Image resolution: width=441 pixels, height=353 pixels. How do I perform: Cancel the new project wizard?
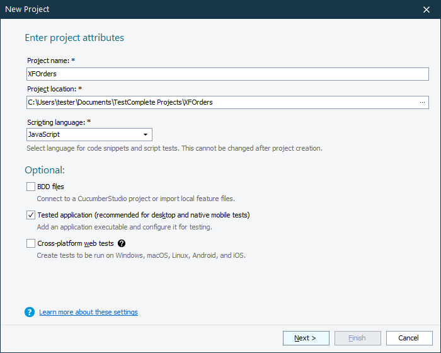(x=409, y=338)
